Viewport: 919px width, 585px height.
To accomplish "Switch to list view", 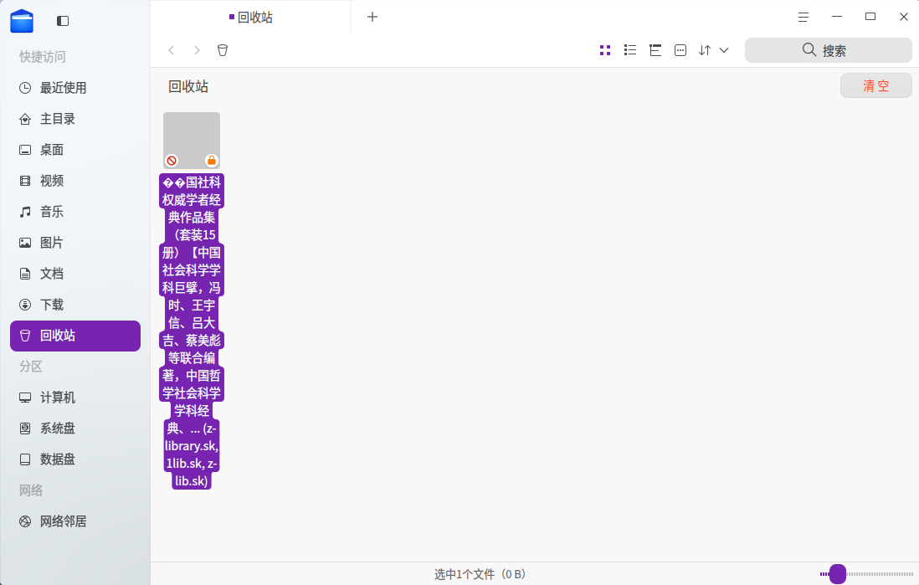I will pos(630,50).
